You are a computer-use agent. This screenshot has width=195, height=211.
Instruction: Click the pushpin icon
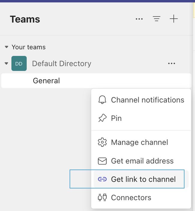click(102, 118)
